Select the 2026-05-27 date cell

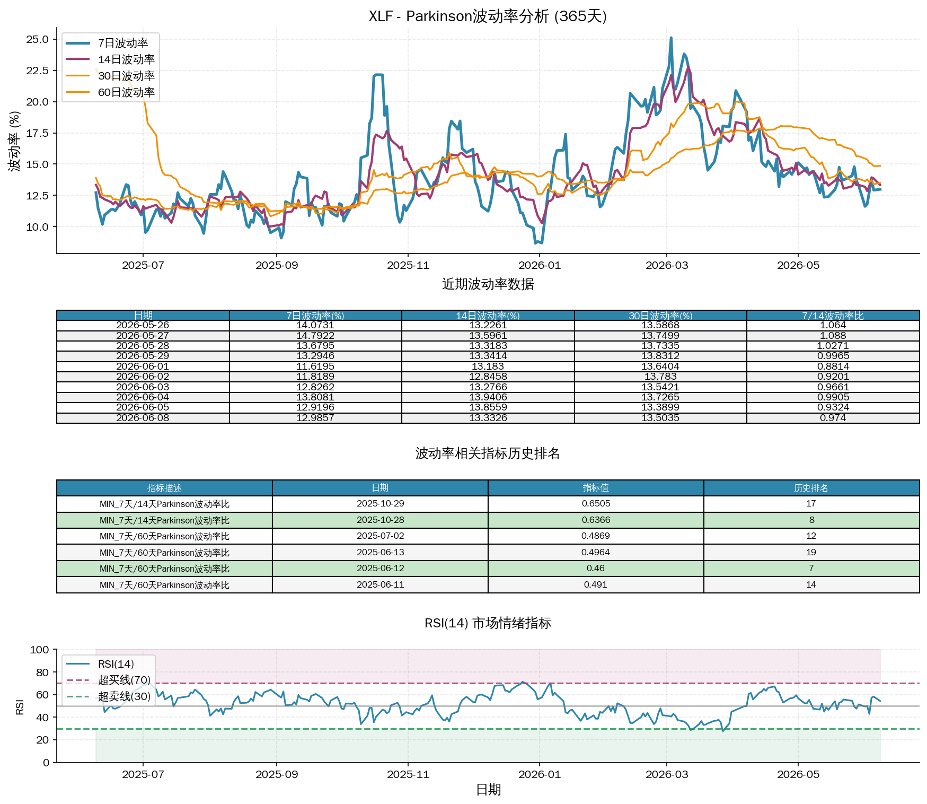coord(143,336)
